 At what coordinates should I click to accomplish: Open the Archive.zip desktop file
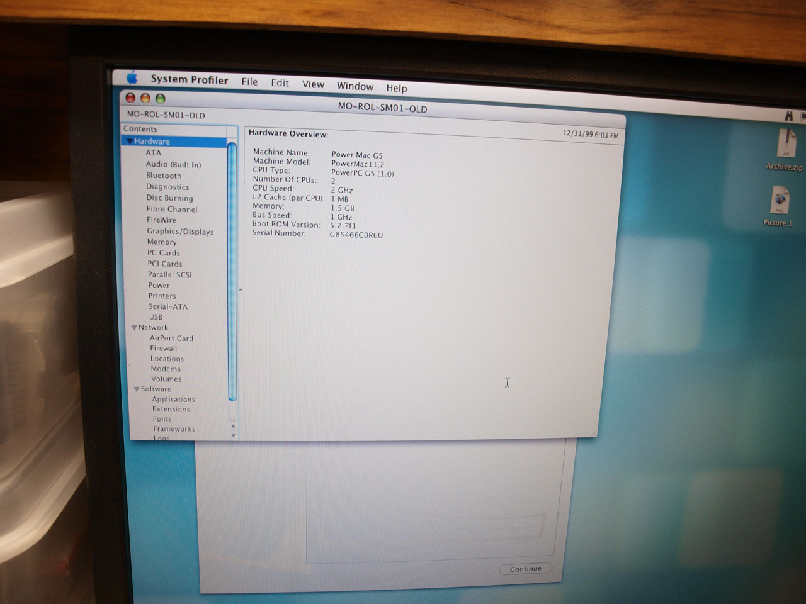point(785,150)
